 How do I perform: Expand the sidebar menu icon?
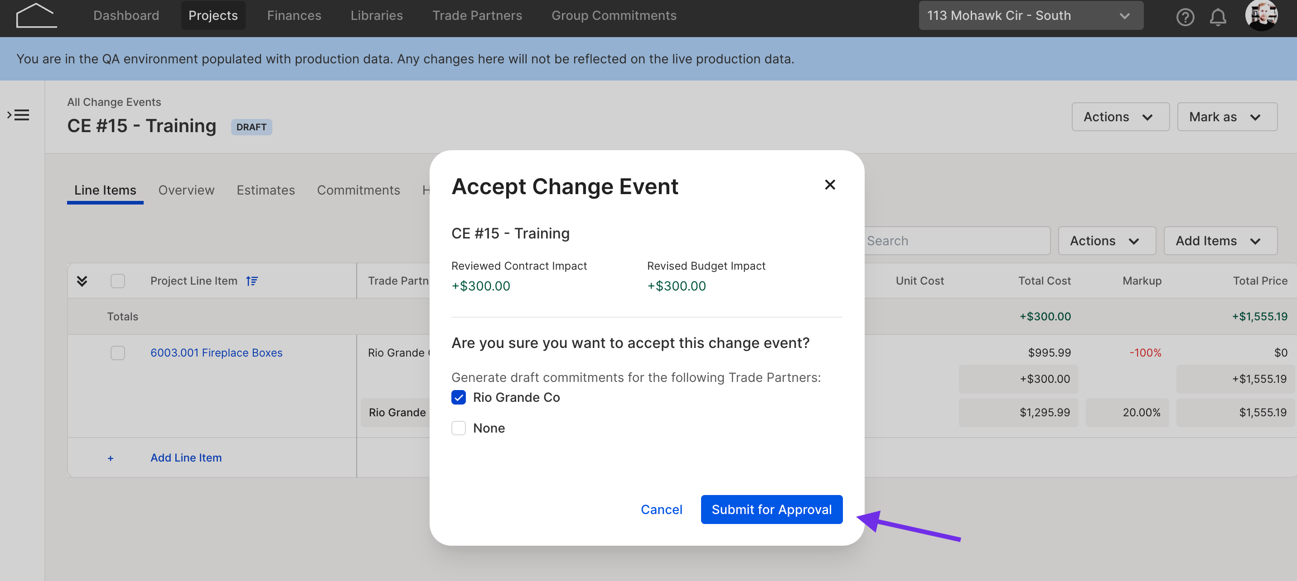click(19, 115)
